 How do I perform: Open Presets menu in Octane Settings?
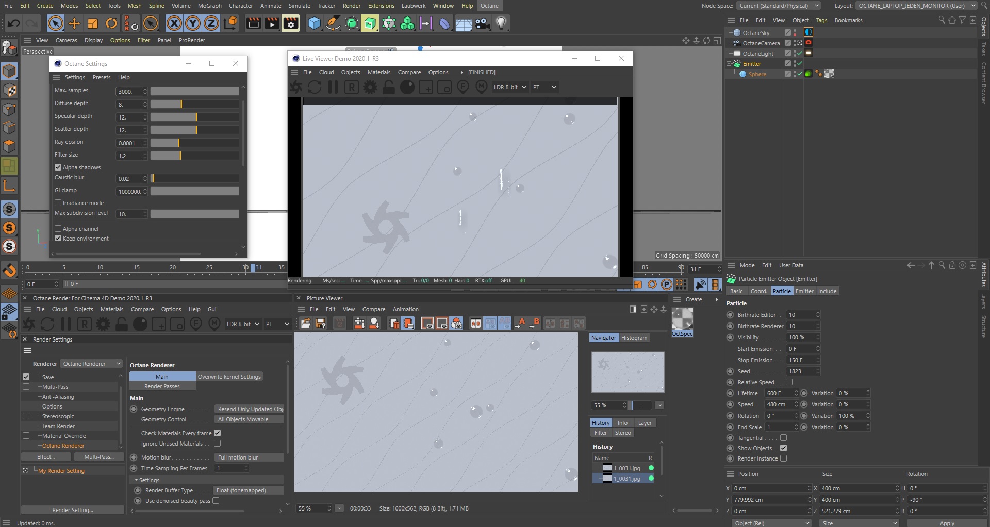tap(102, 77)
